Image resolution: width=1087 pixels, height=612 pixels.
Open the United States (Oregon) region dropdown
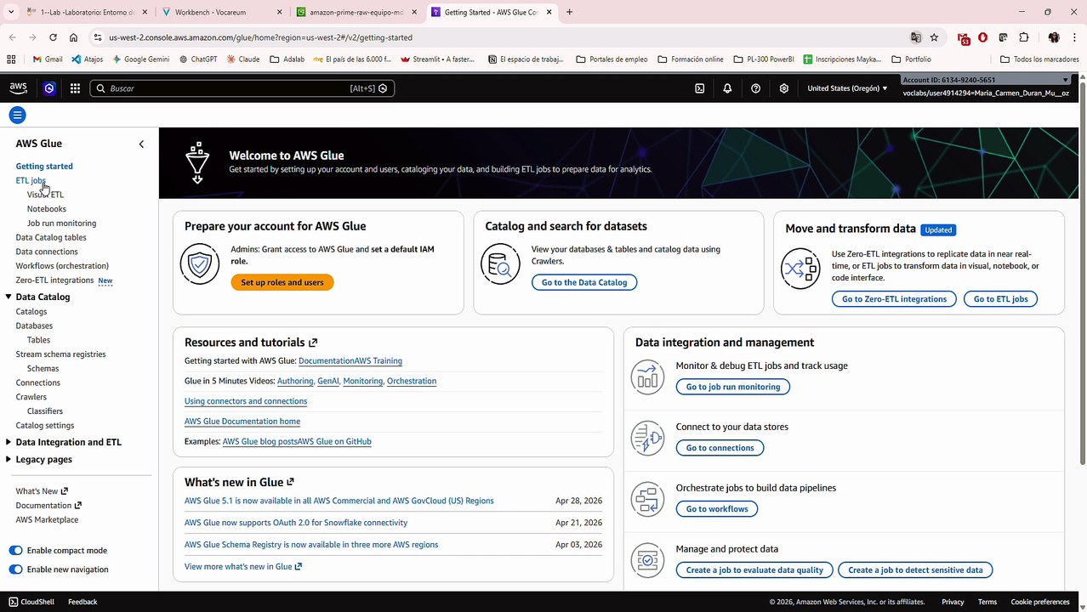click(847, 88)
